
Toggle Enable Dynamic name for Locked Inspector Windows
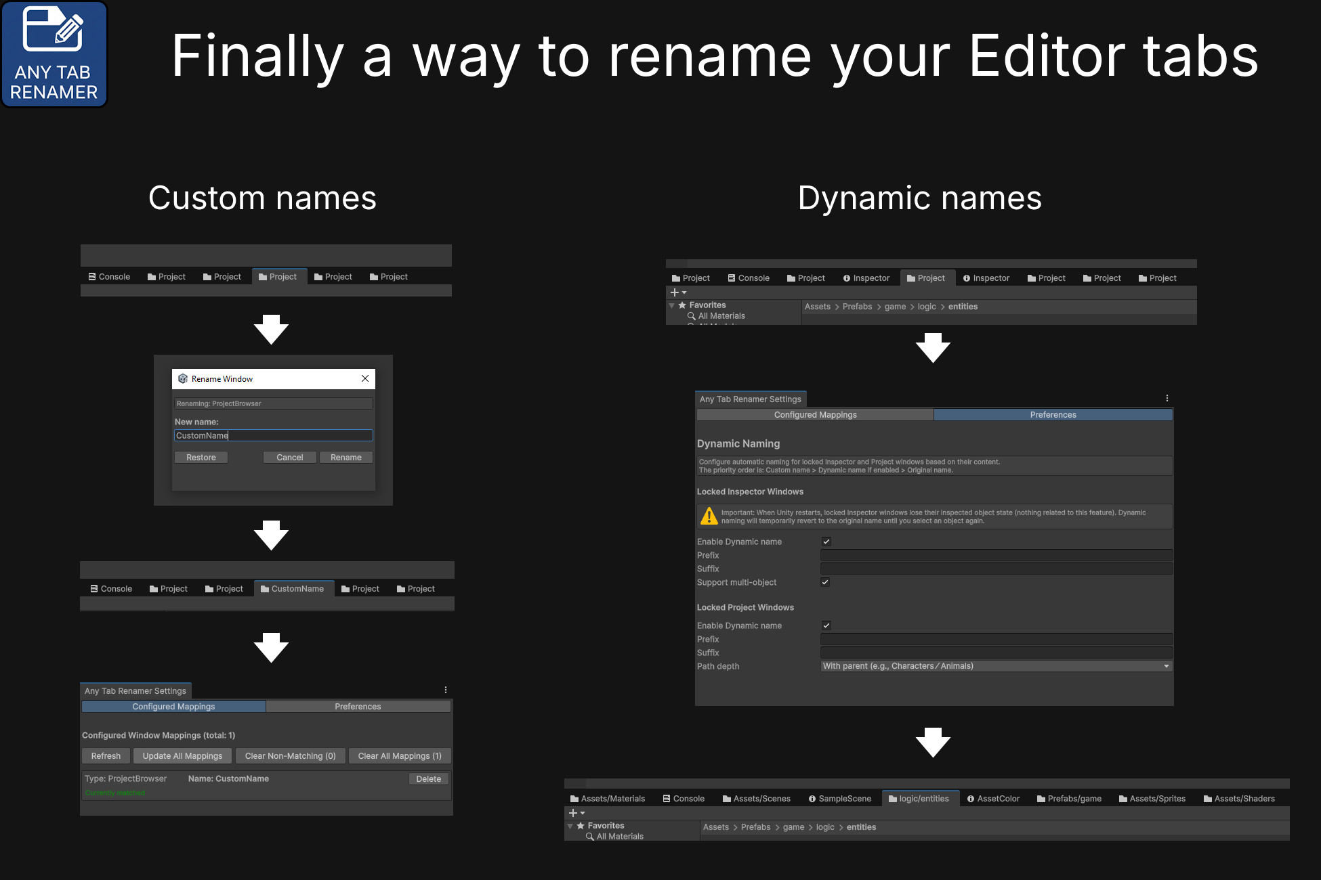pyautogui.click(x=826, y=542)
